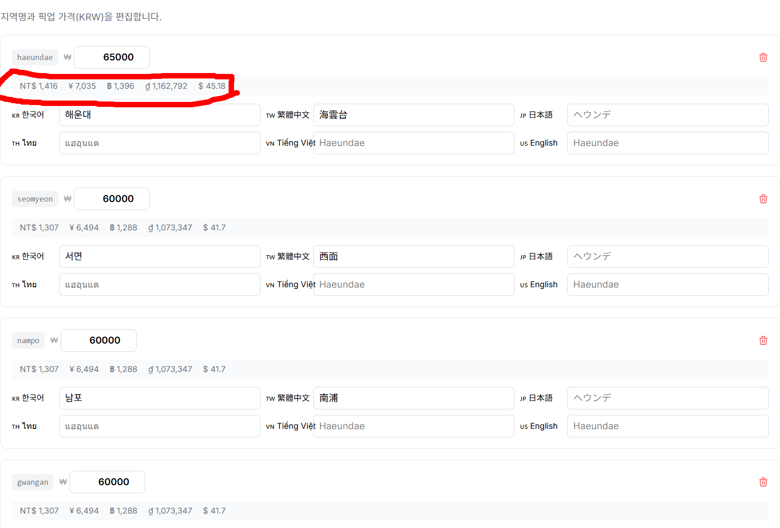Click the English name field for haeundae

pyautogui.click(x=667, y=143)
